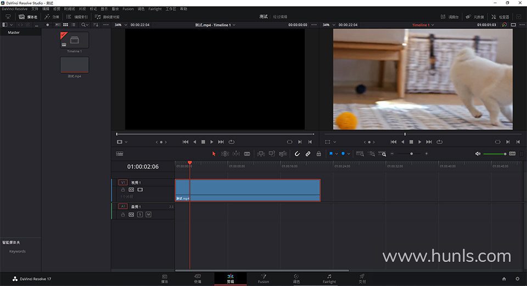Mute audio track A1 with M button
This screenshot has height=286, width=527.
[149, 215]
